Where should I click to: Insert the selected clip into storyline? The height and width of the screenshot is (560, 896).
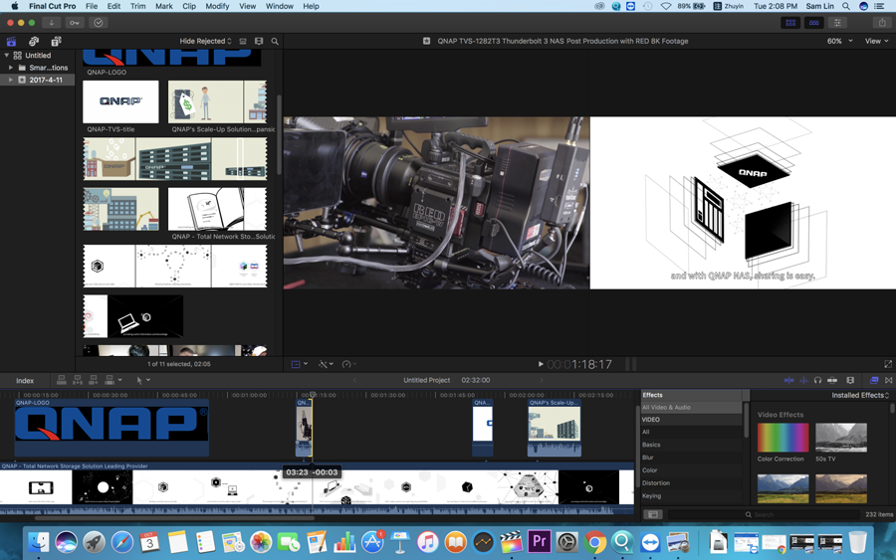pos(77,380)
